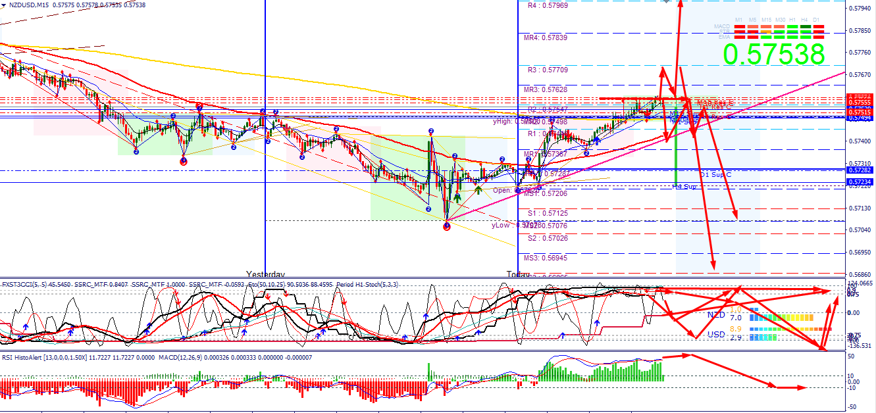Select the MR3: 0.57628 pivot label
This screenshot has height=413, width=876.
tap(545, 89)
